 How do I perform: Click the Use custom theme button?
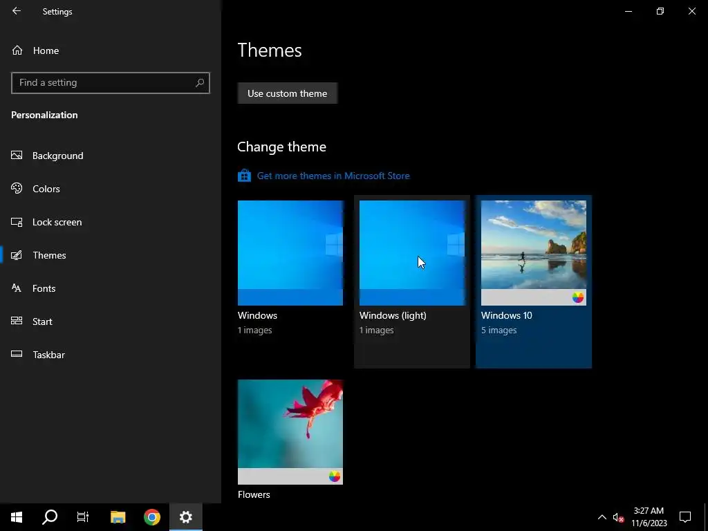[x=287, y=93]
